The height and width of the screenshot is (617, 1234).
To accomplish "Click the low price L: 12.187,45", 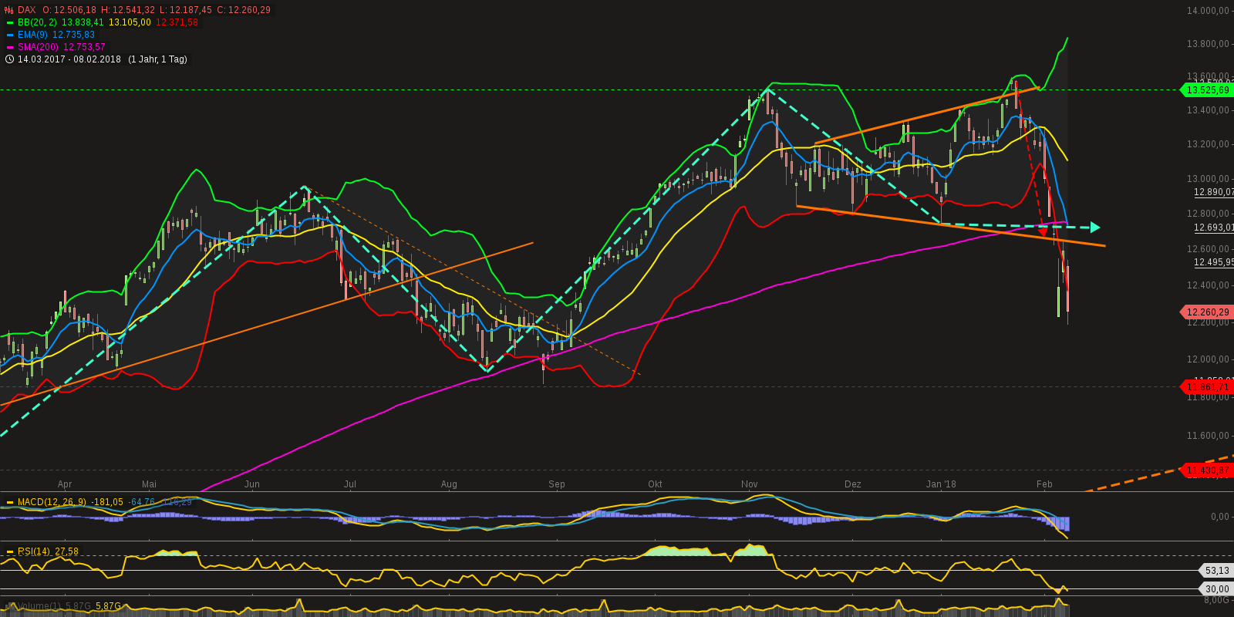I will tap(186, 10).
